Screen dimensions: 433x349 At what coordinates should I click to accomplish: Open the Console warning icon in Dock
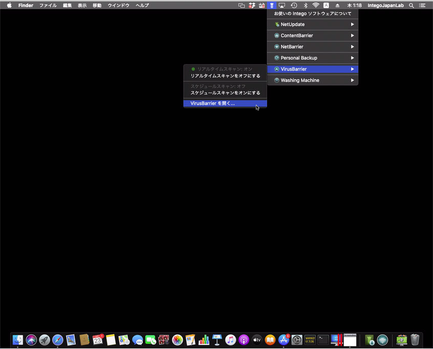click(310, 340)
